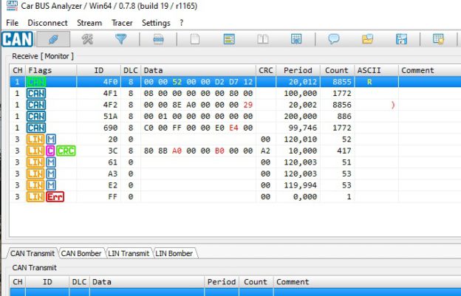
Task: Click the large CAN mode icon
Action: point(17,39)
